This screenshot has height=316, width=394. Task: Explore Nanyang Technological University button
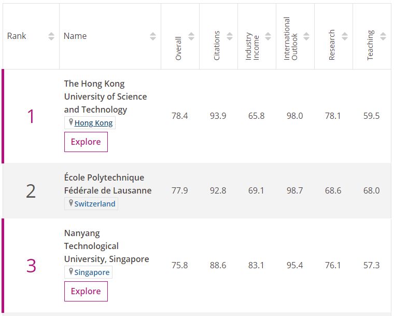click(86, 291)
